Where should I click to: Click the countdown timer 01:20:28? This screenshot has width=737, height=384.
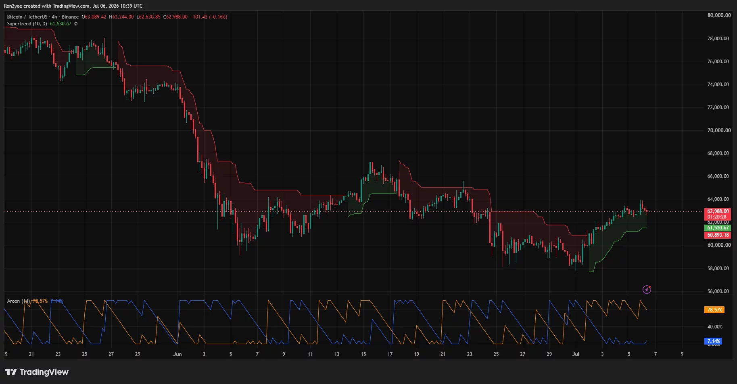[x=717, y=217]
